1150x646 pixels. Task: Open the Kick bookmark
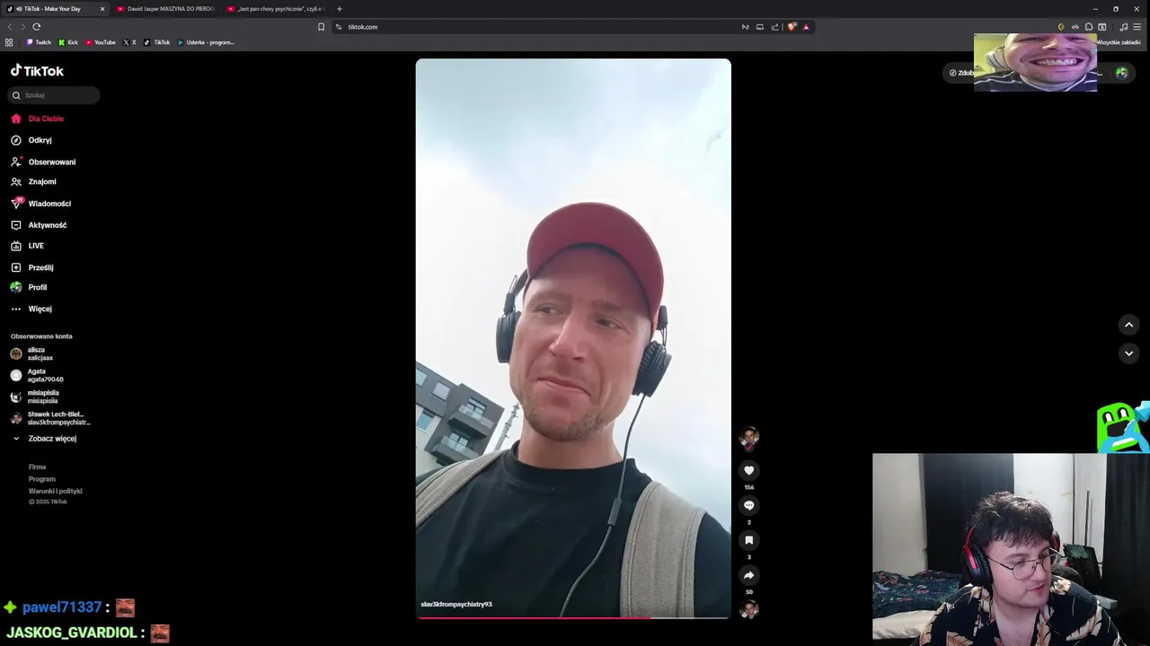point(68,42)
